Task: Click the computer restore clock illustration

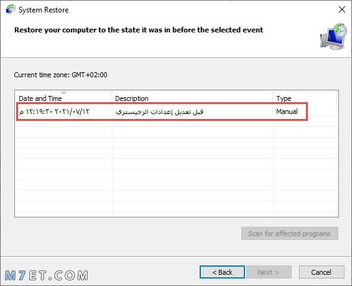Action: point(333,36)
